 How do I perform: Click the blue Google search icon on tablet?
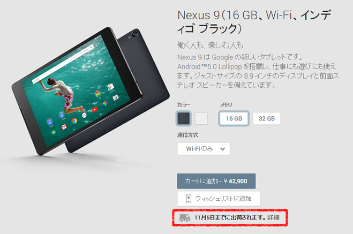coord(50,122)
